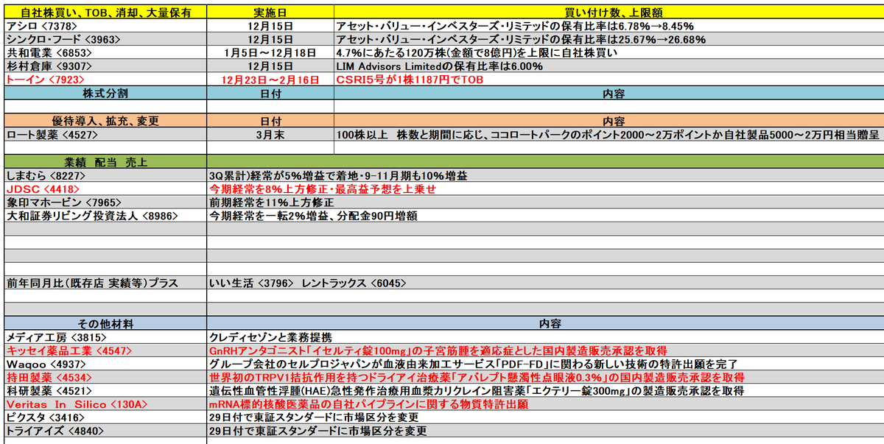Click the cell about セルプロジャパン PDF-FD patent
The width and height of the screenshot is (884, 444).
pyautogui.click(x=545, y=364)
